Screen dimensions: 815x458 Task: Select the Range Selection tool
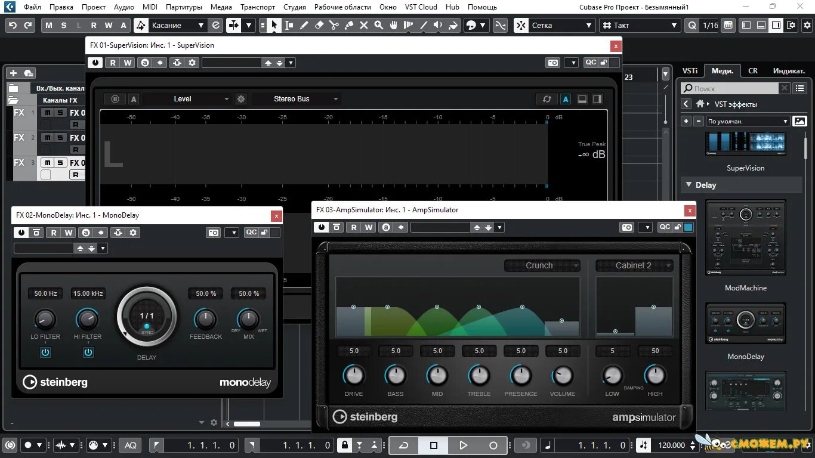[289, 25]
